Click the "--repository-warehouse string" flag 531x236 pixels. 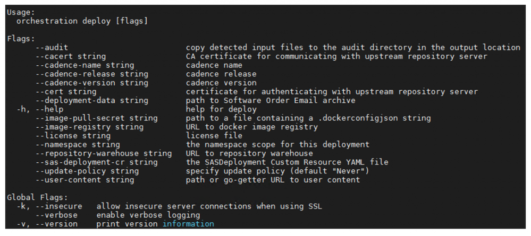(x=103, y=154)
